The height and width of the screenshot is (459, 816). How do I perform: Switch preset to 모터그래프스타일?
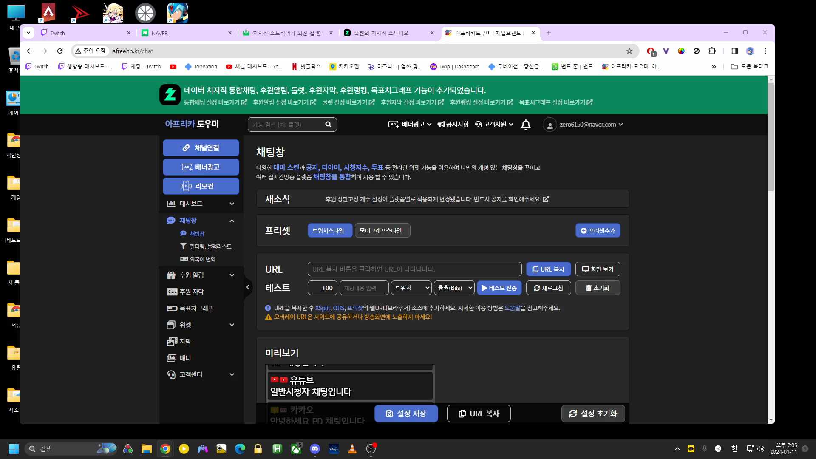coord(382,230)
